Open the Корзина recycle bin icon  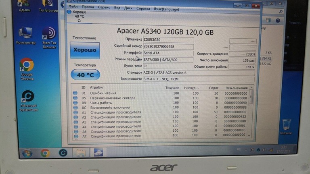286,126
